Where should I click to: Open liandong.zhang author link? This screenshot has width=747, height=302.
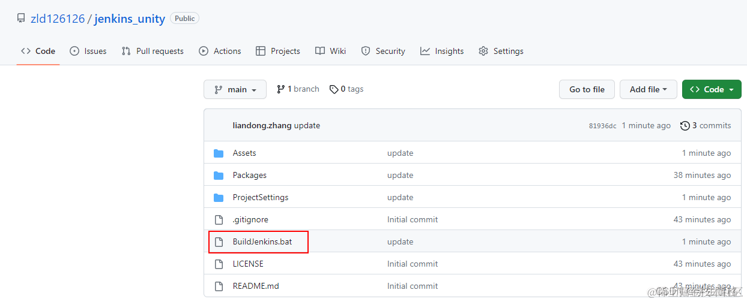[x=262, y=125]
